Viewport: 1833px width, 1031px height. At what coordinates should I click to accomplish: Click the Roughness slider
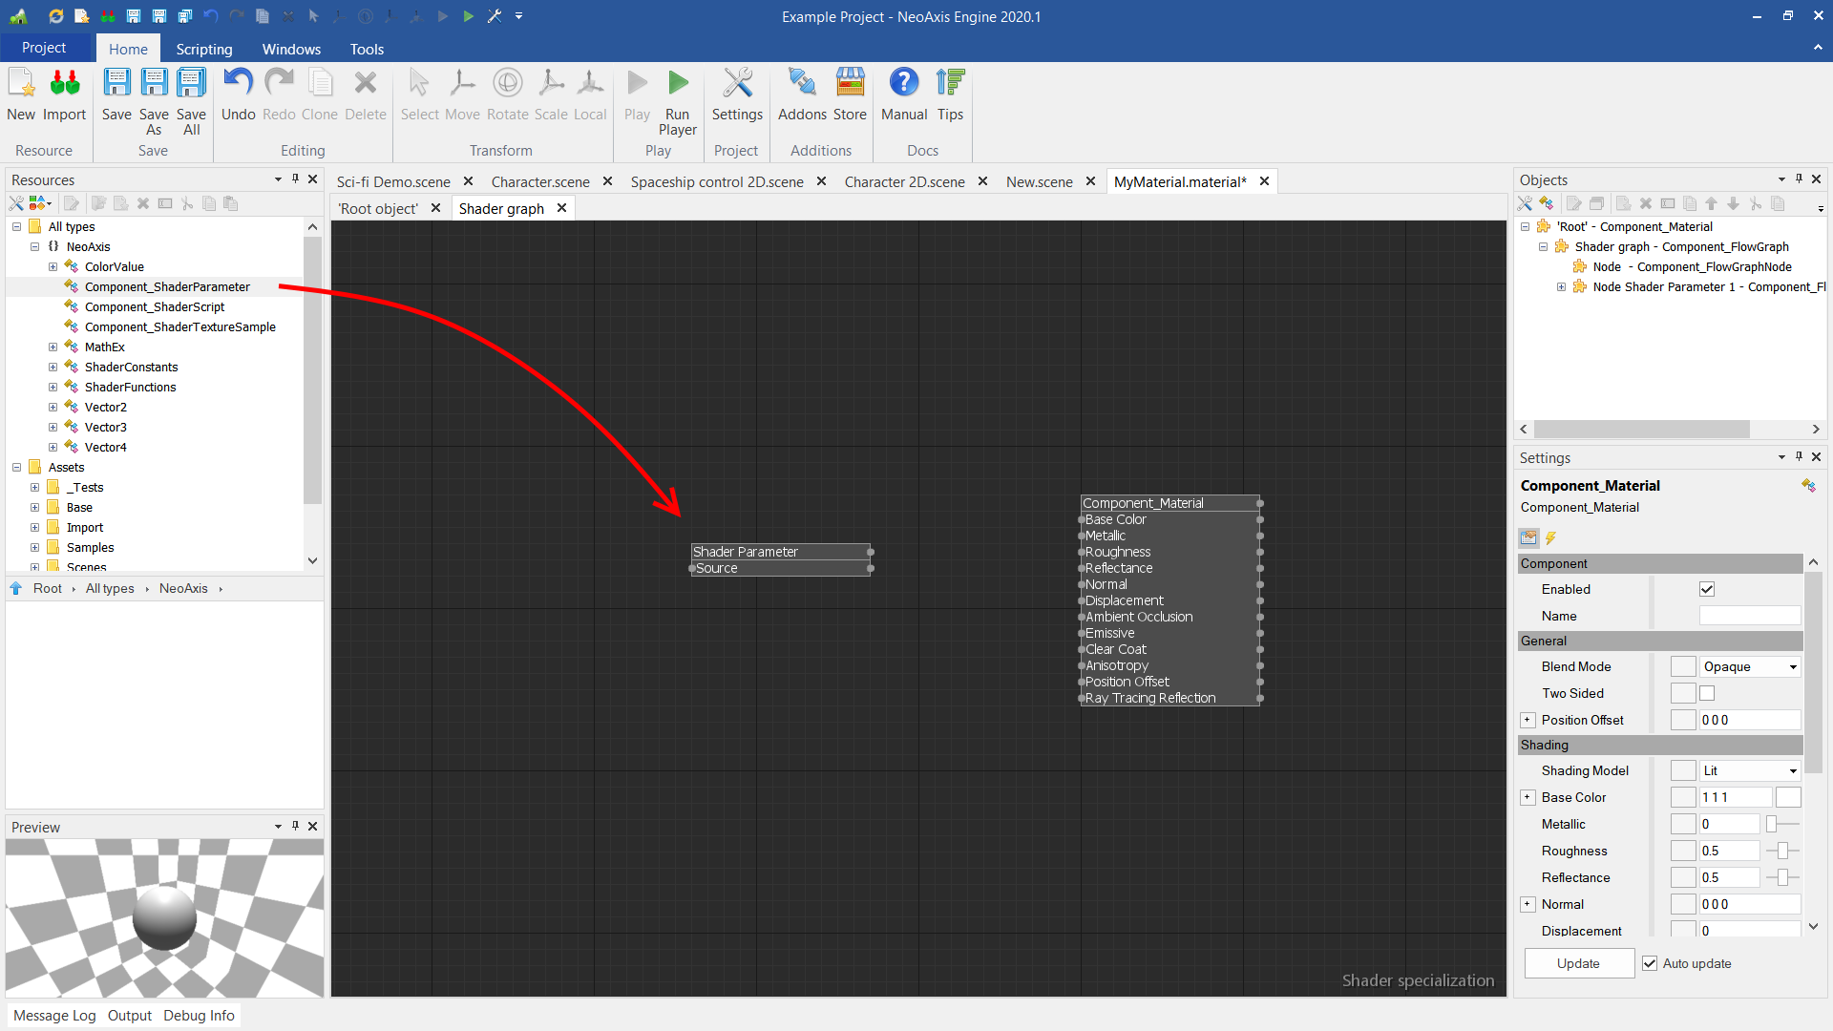pyautogui.click(x=1782, y=851)
